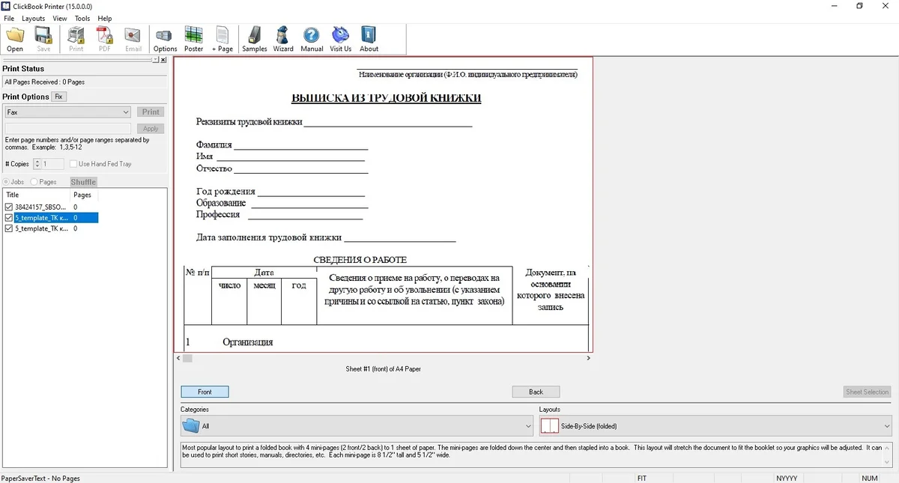Click the ClickBook Printer title bar icon
The width and height of the screenshot is (899, 483).
[x=6, y=6]
